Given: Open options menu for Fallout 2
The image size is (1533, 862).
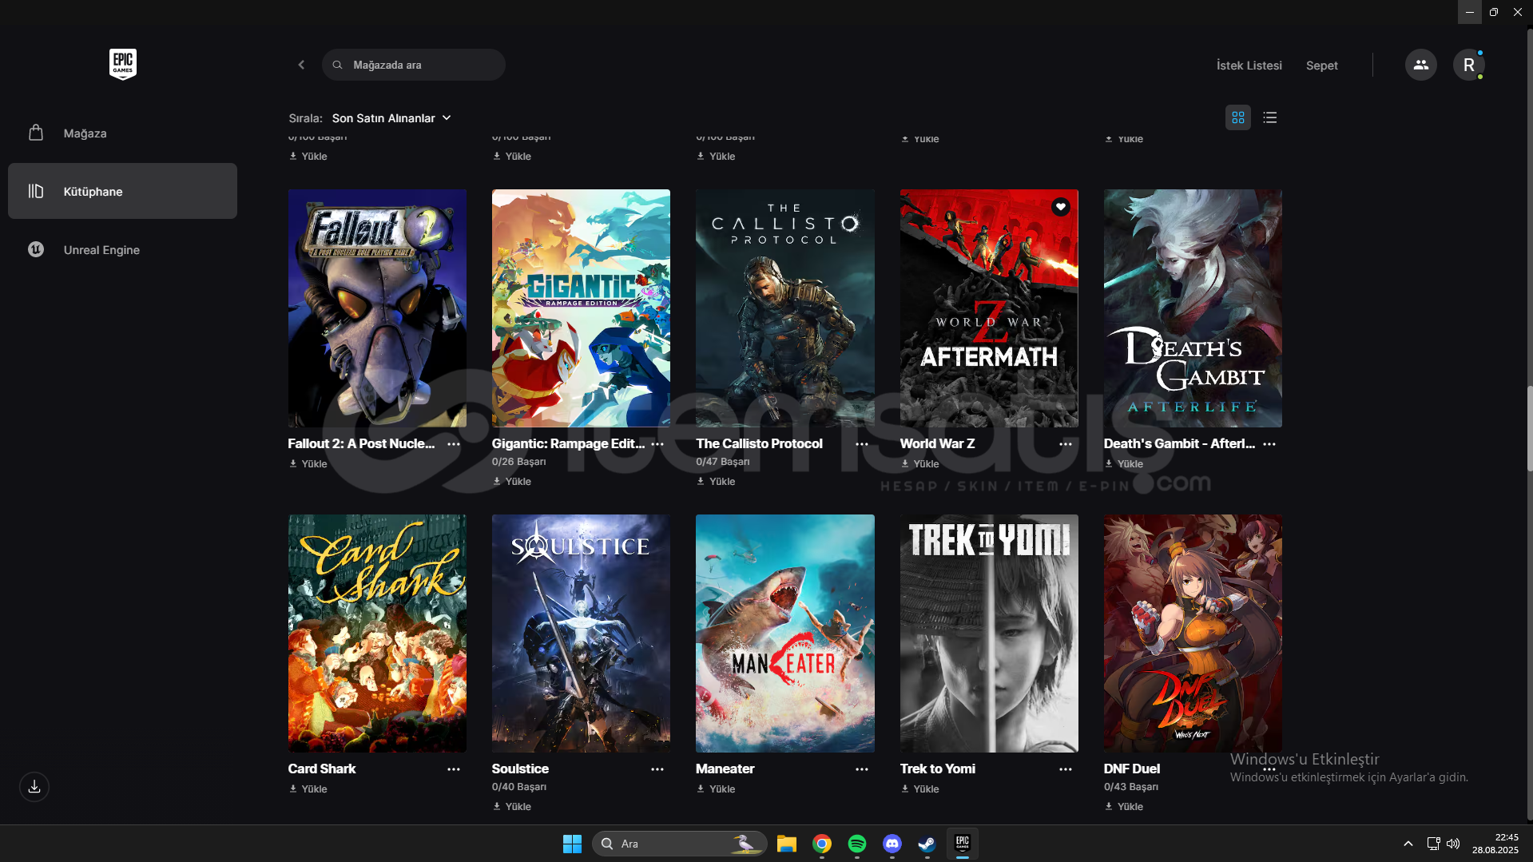Looking at the screenshot, I should click(454, 444).
